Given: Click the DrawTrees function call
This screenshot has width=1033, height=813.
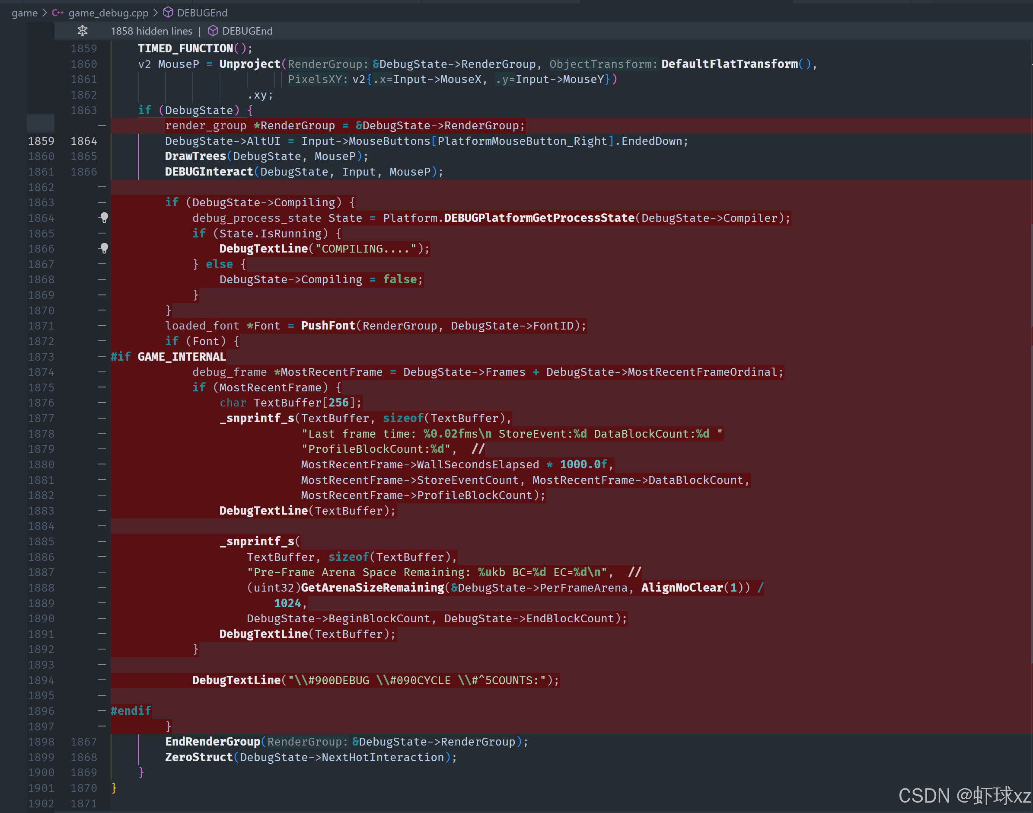Looking at the screenshot, I should coord(195,156).
